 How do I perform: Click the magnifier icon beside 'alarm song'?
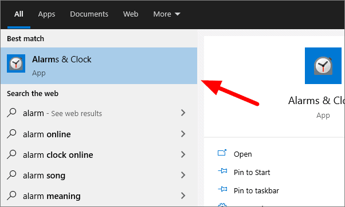click(11, 175)
